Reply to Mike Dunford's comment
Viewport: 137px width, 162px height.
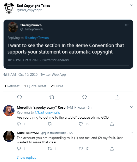pyautogui.click(x=19, y=149)
